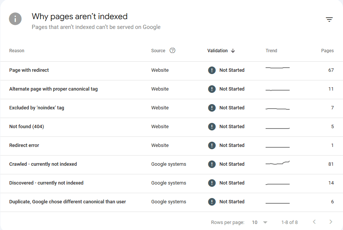
Task: Open the 'Excluded by noindex tag' reason
Action: click(x=36, y=108)
